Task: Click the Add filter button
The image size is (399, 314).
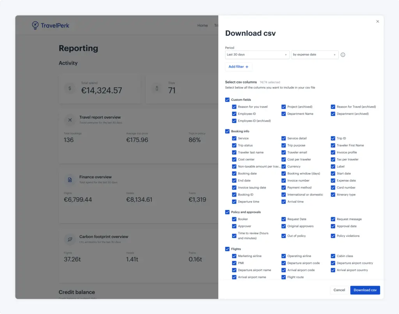Action: [x=238, y=67]
